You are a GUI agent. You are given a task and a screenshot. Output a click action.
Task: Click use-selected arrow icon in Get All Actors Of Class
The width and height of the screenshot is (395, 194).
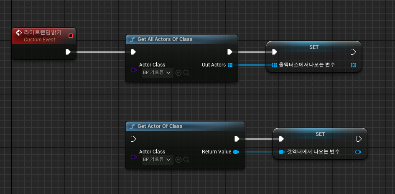(x=178, y=73)
